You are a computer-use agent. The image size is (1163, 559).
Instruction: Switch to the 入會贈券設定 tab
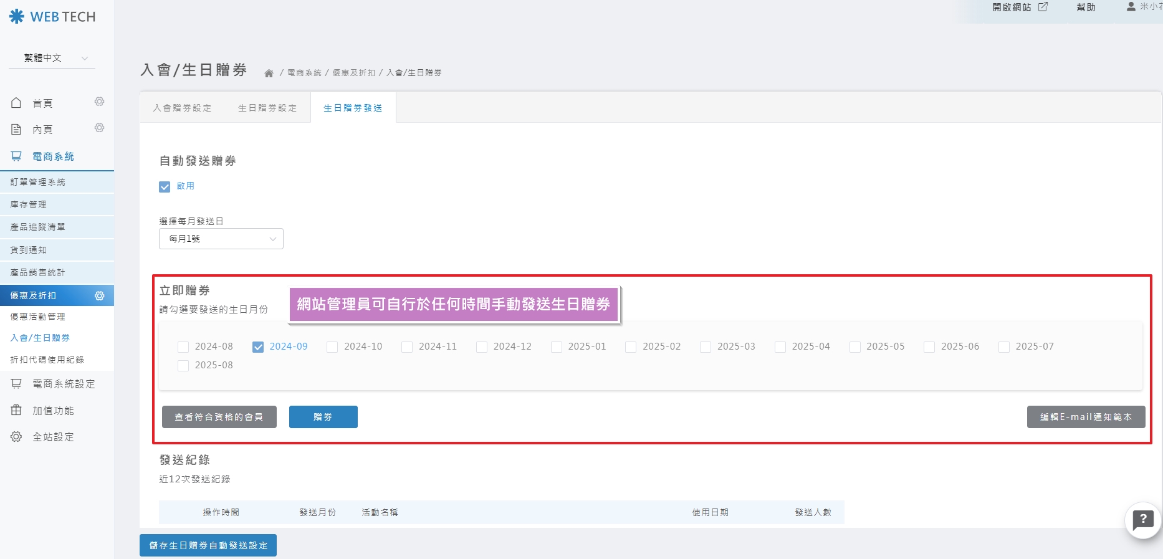pyautogui.click(x=182, y=108)
